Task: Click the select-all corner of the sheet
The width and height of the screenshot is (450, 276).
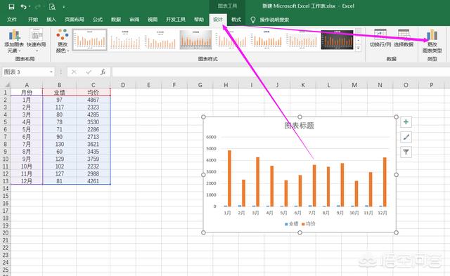Action: pos(7,85)
